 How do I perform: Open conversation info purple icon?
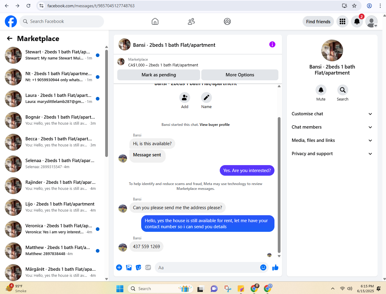point(272,44)
